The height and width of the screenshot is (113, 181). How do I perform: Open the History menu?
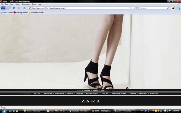(17, 4)
